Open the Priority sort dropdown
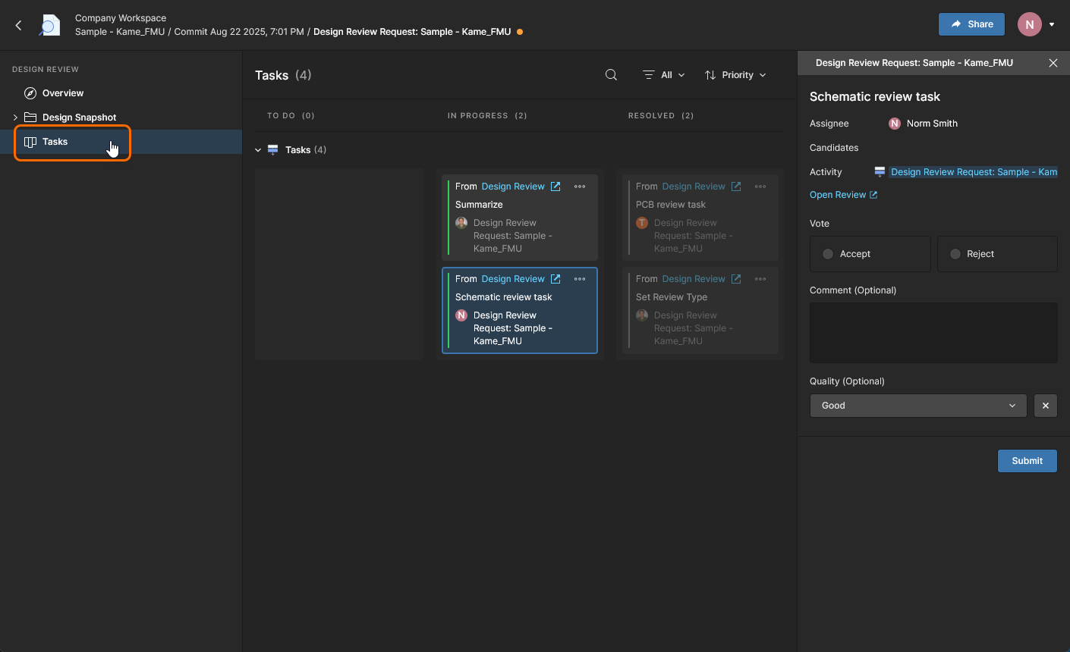The height and width of the screenshot is (652, 1070). coord(735,75)
